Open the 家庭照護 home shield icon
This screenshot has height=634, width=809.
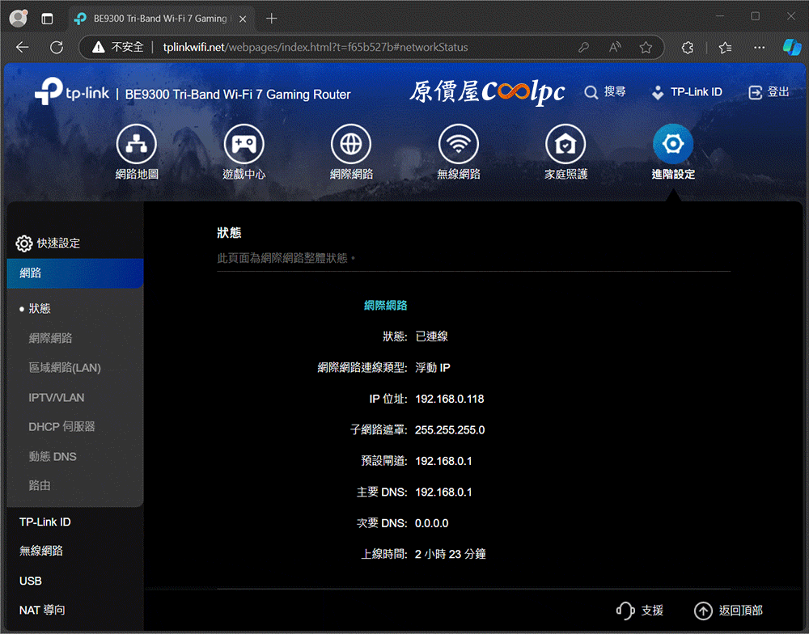(565, 144)
